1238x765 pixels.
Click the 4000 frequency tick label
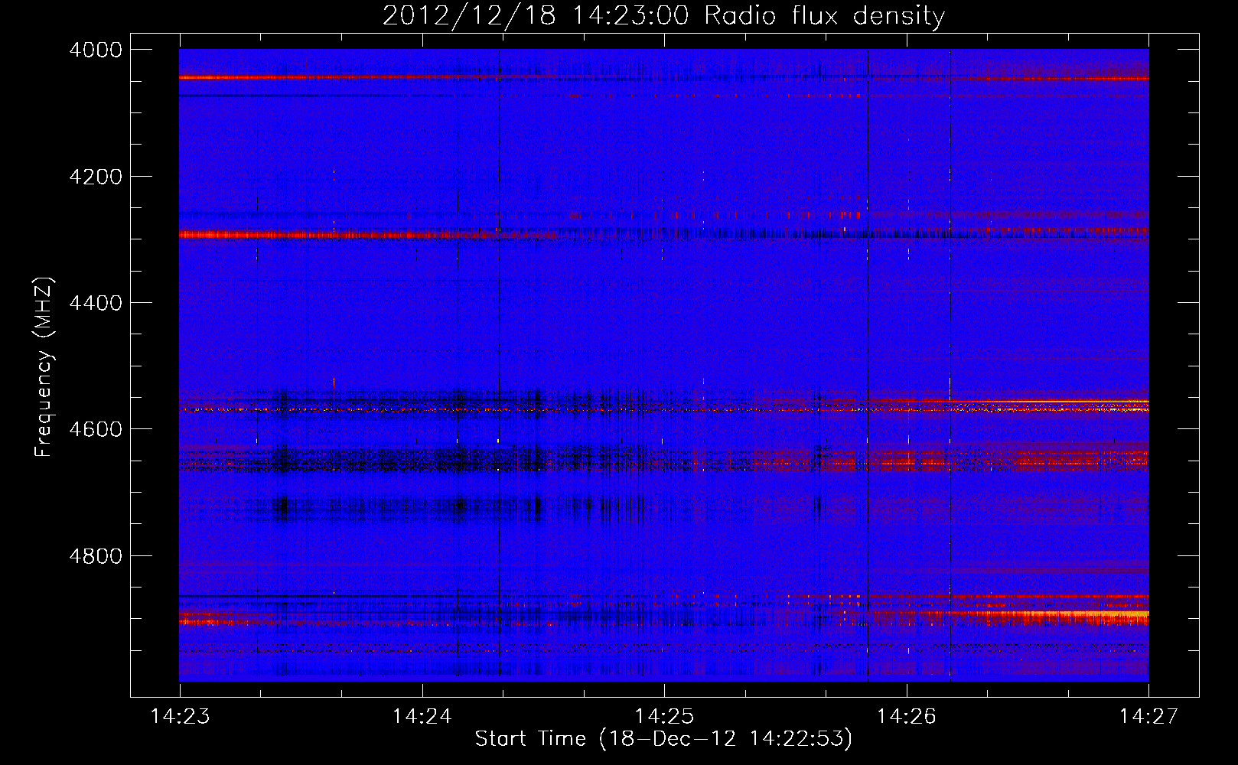point(96,50)
